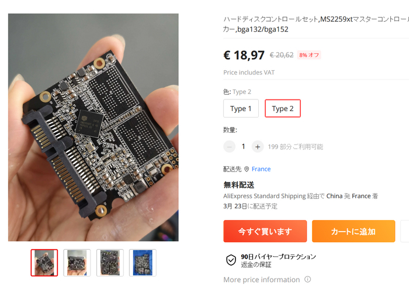Select the first product thumbnail with hand
409x296 pixels.
44,263
